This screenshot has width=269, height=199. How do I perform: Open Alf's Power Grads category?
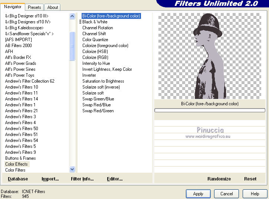tap(20, 63)
